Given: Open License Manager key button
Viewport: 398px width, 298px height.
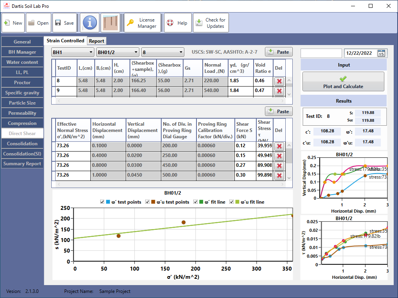Looking at the screenshot, I should pos(142,23).
